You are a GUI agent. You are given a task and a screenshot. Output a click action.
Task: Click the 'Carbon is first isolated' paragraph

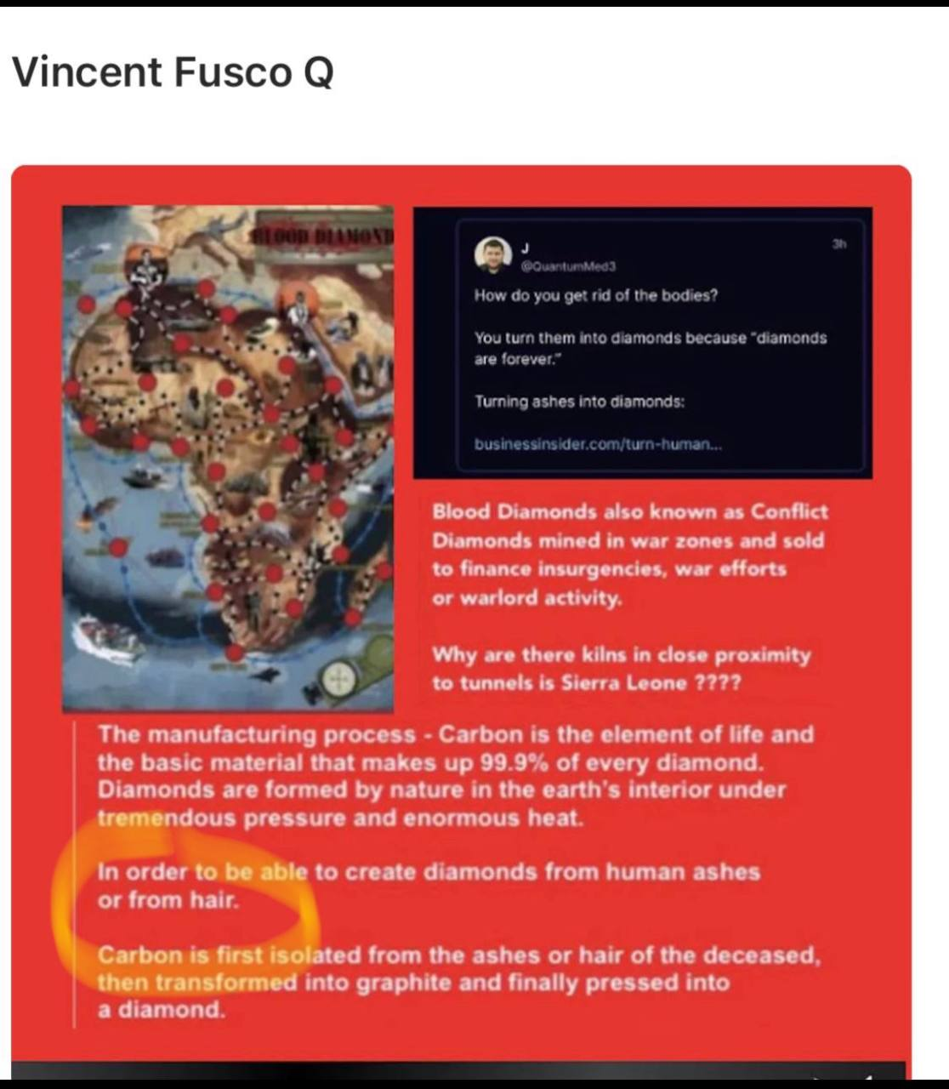coord(459,982)
